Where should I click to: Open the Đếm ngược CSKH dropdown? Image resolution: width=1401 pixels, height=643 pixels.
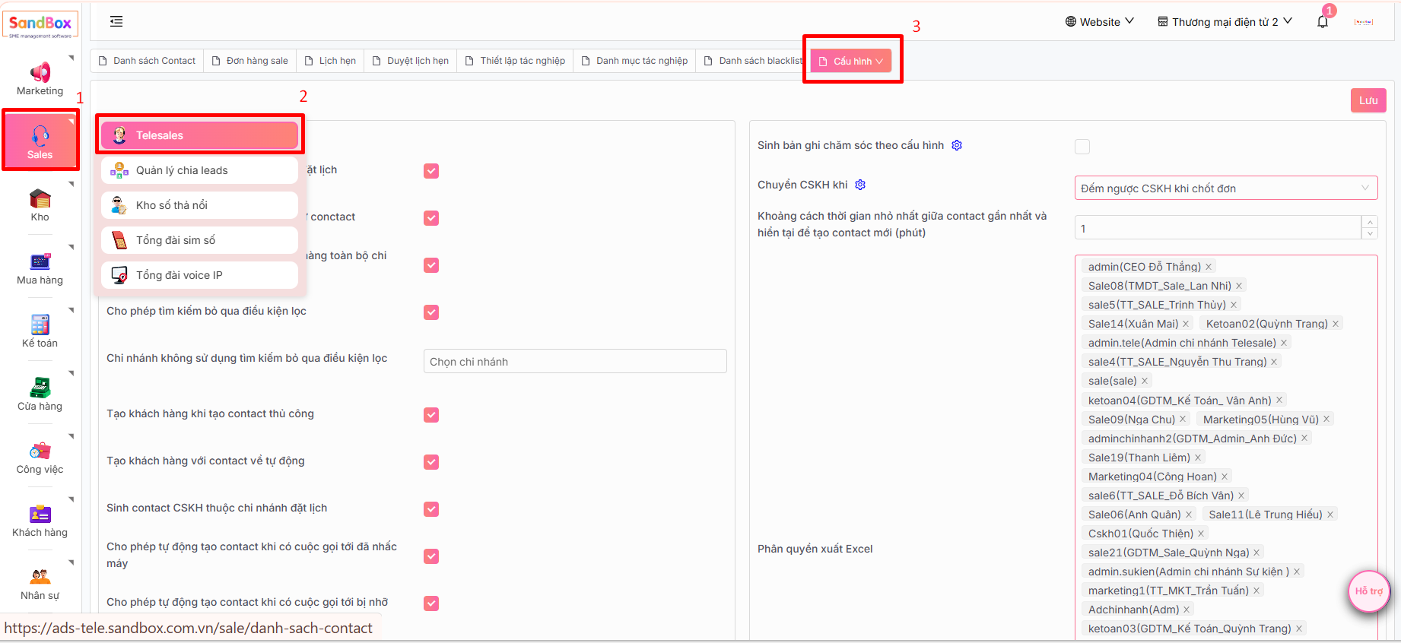point(1225,188)
